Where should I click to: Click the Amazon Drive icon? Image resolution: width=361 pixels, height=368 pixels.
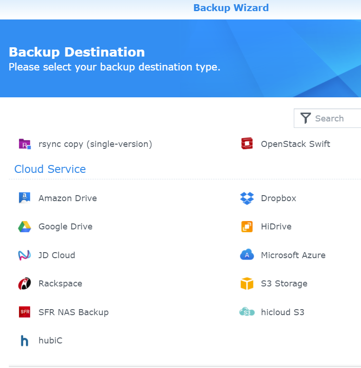(25, 198)
